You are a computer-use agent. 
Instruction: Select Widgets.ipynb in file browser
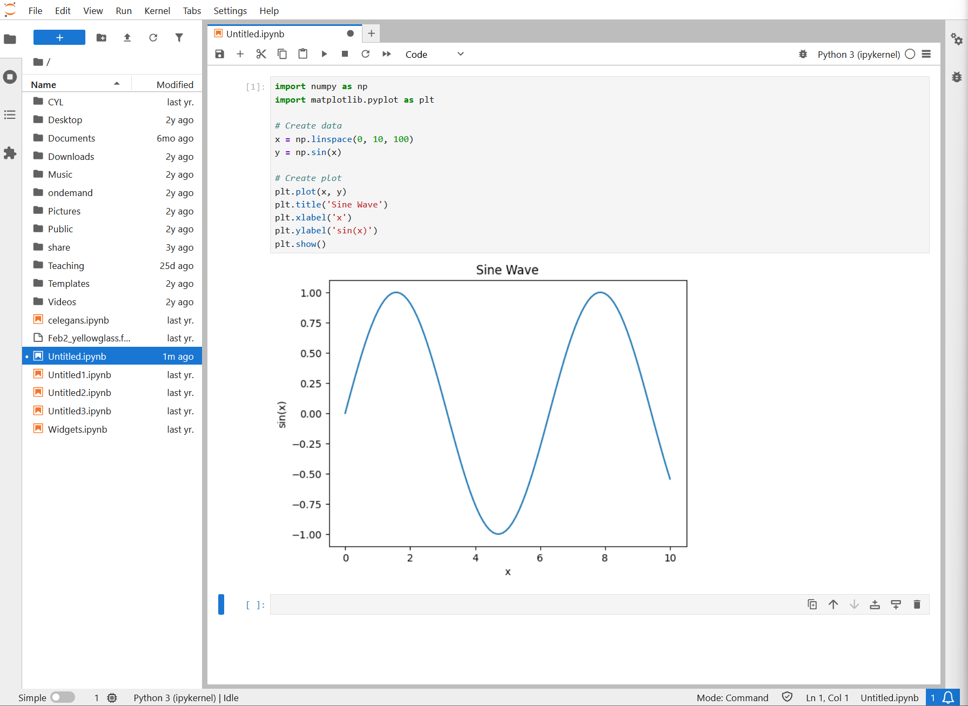(112, 429)
